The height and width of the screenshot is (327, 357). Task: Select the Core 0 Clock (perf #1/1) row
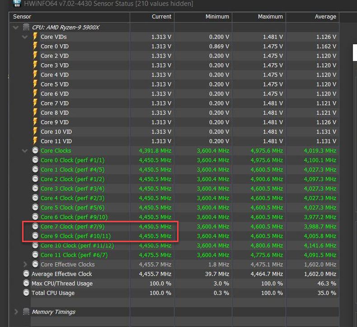click(185, 160)
